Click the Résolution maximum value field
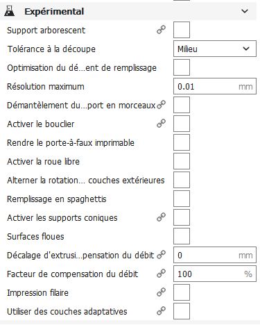This screenshot has width=260, height=325. pos(215,86)
